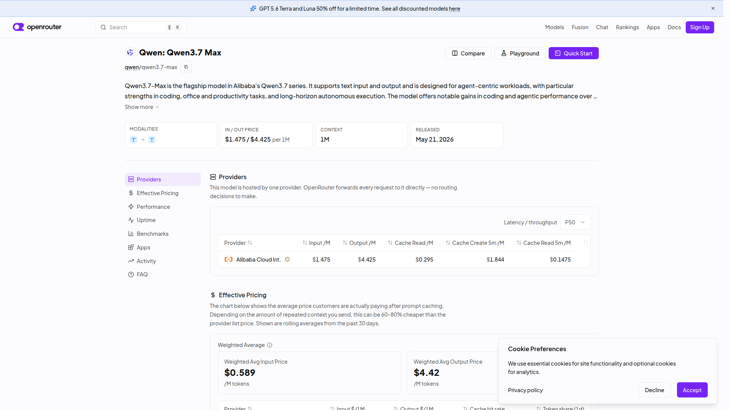Click the Sign Up button
729x410 pixels.
tap(699, 27)
